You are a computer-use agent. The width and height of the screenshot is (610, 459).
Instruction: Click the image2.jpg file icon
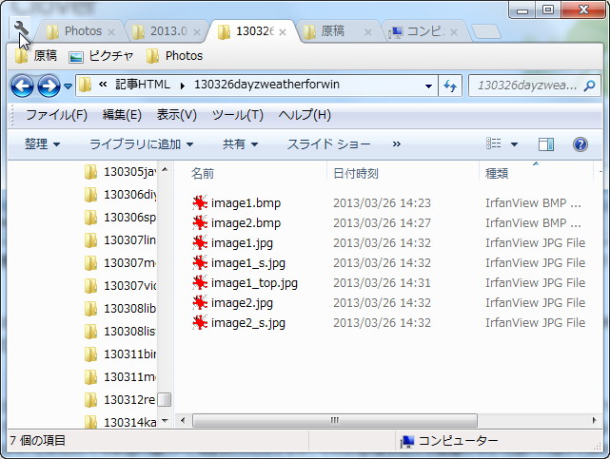coord(200,303)
